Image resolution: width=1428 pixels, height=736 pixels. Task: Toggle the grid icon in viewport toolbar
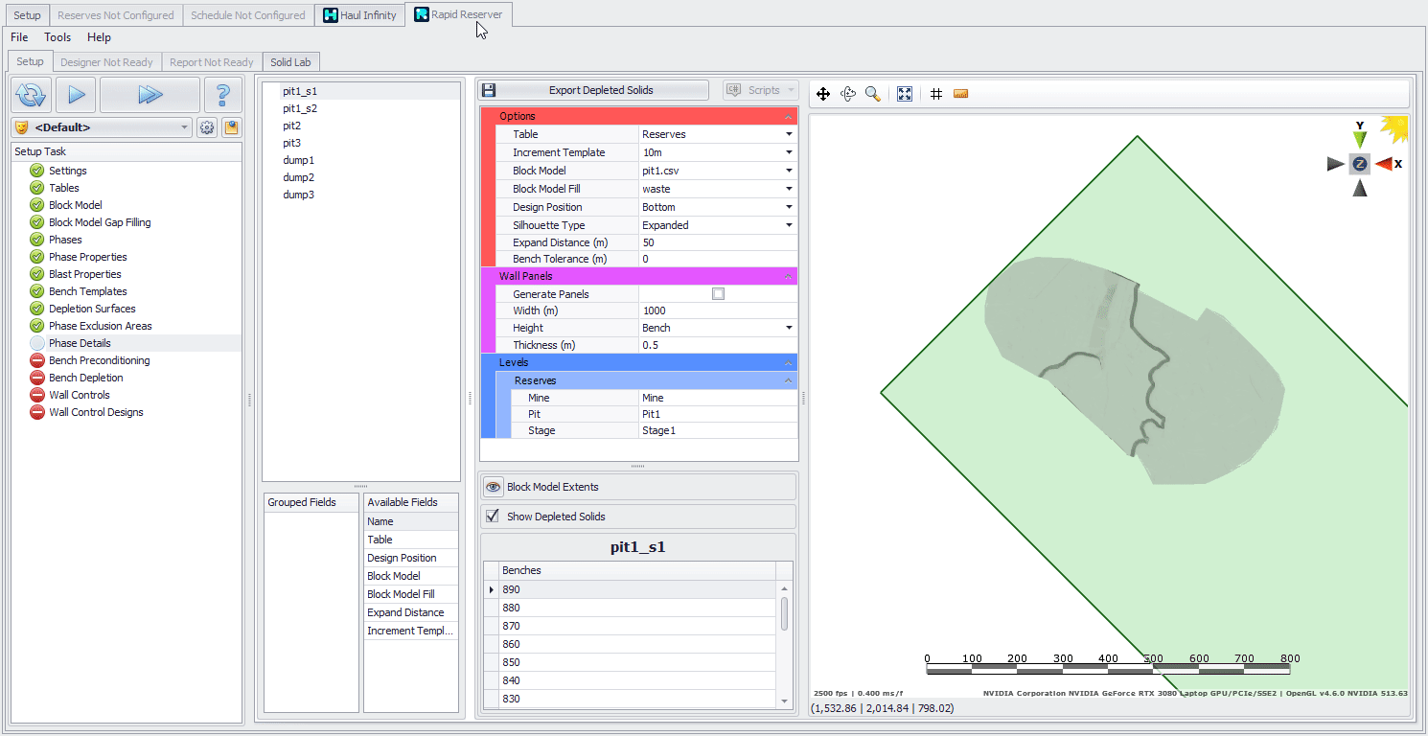tap(936, 94)
